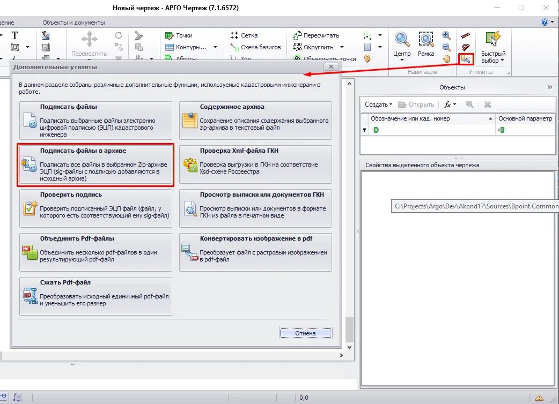The image size is (559, 404).
Task: Select the ruler measure tool
Action: coord(466,35)
